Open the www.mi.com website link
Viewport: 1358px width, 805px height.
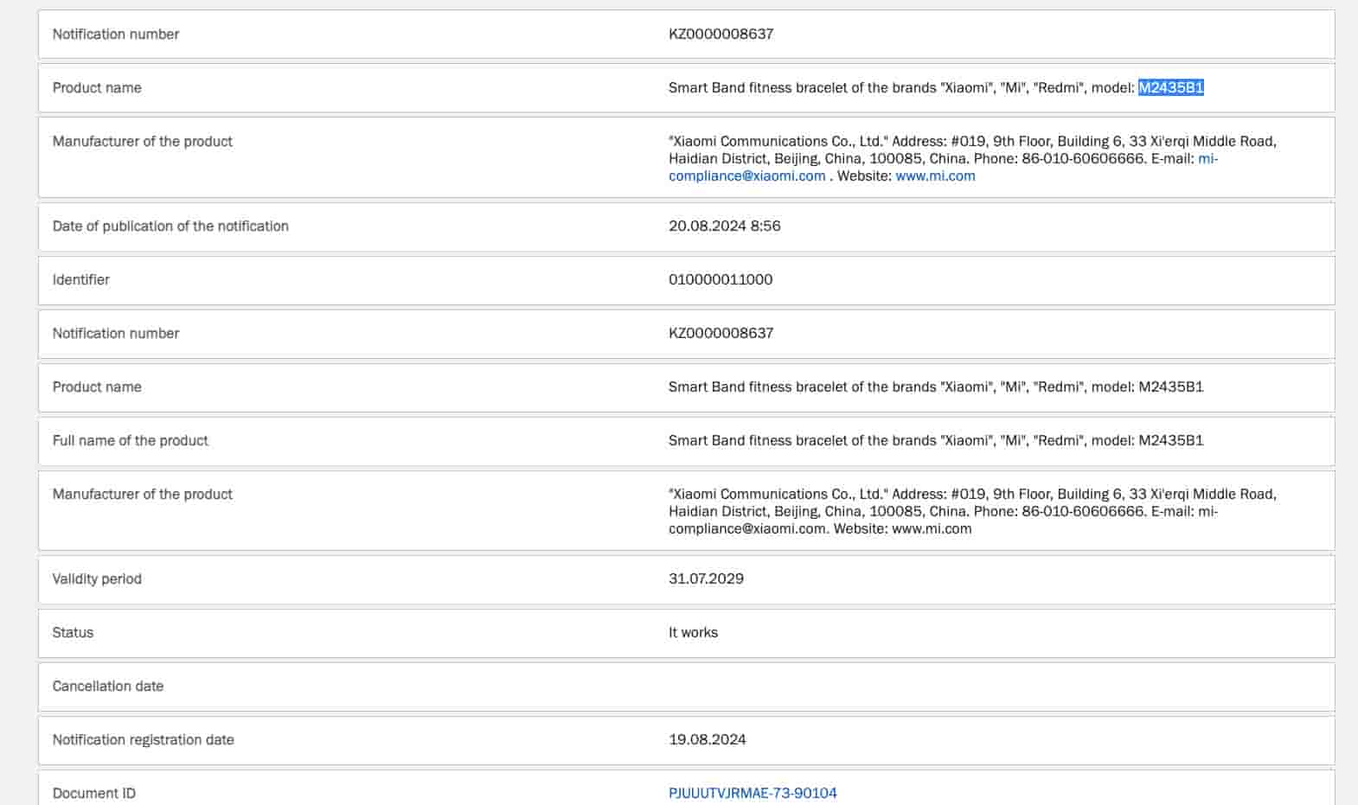(935, 176)
